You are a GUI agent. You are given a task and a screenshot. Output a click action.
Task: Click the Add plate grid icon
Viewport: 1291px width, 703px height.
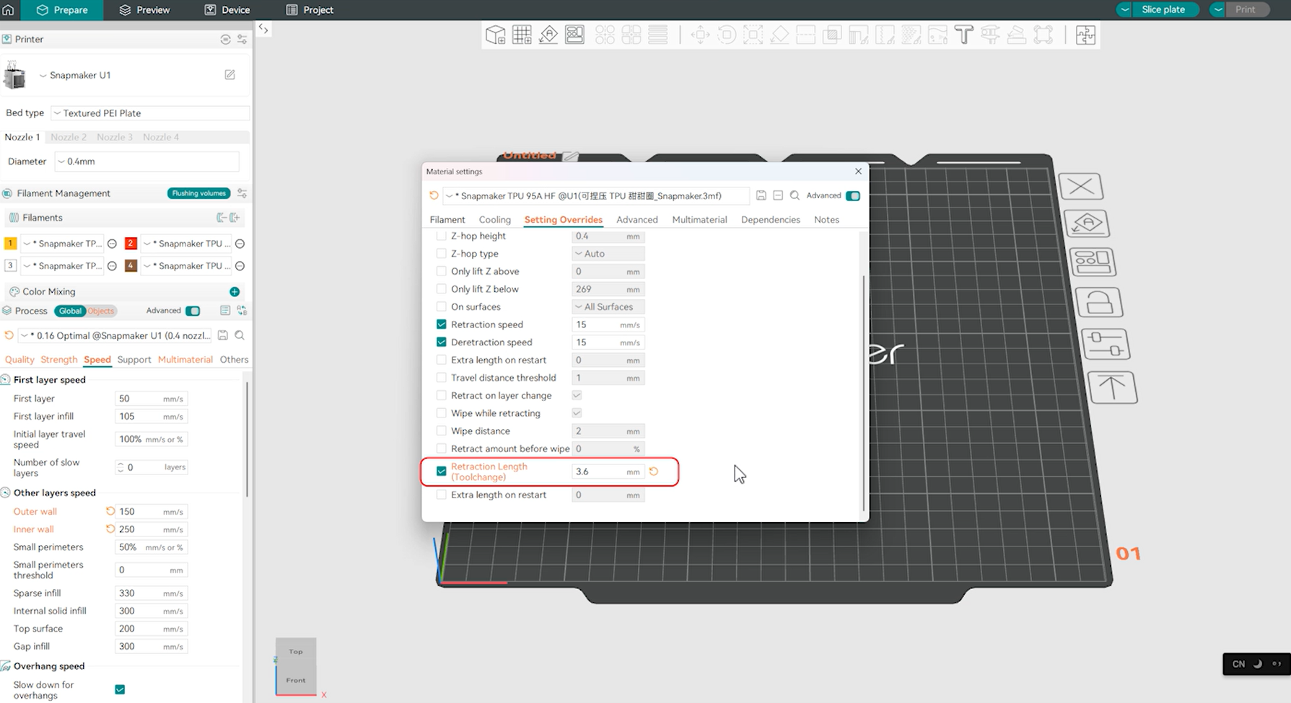[522, 35]
